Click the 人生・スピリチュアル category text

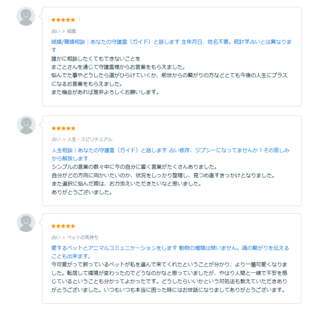click(90, 139)
